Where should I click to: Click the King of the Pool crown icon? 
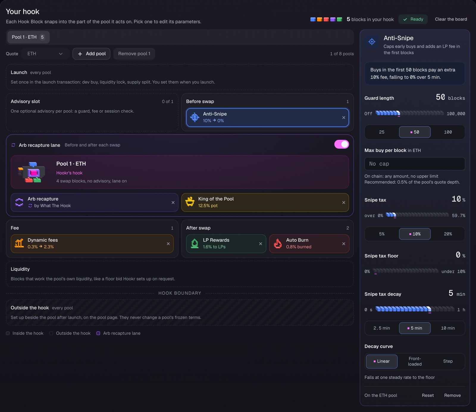(190, 202)
